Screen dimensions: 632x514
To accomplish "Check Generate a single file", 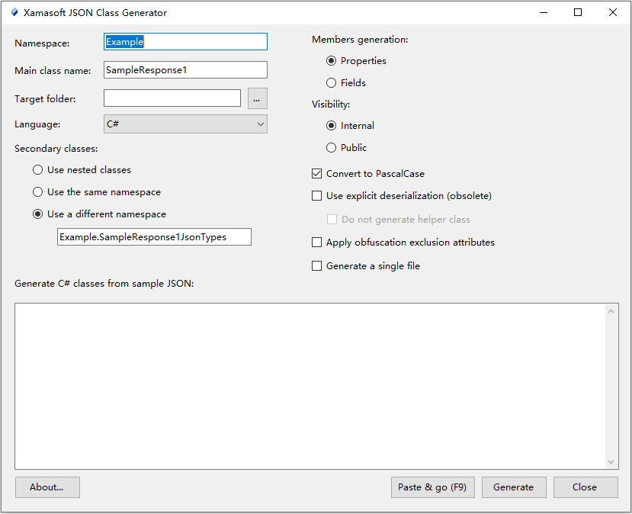I will pyautogui.click(x=317, y=266).
